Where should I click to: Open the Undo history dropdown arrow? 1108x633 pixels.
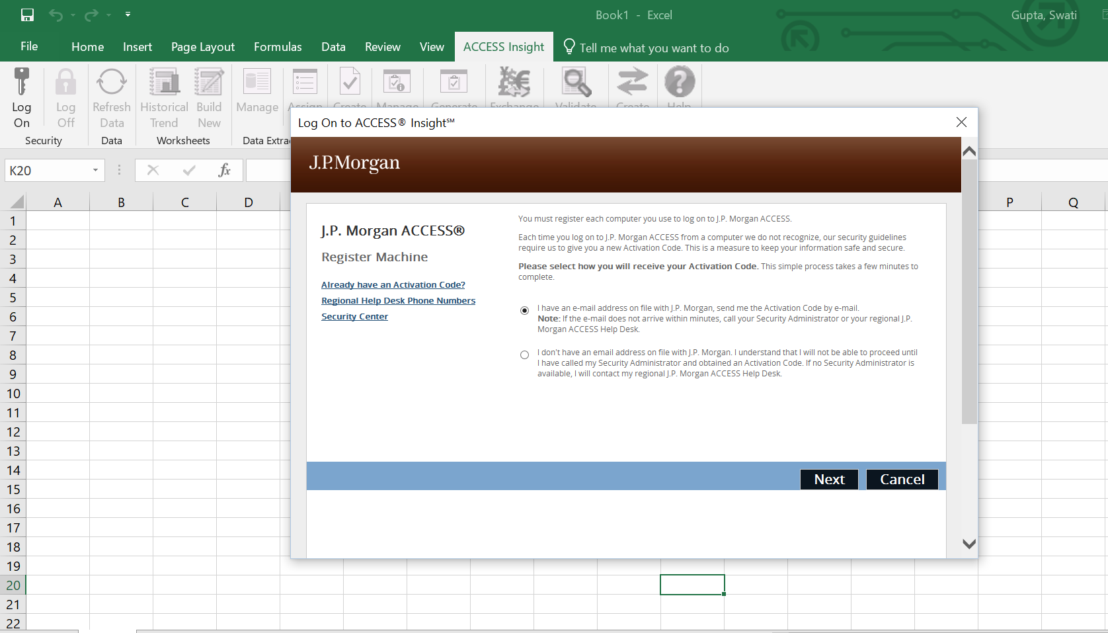click(x=73, y=15)
